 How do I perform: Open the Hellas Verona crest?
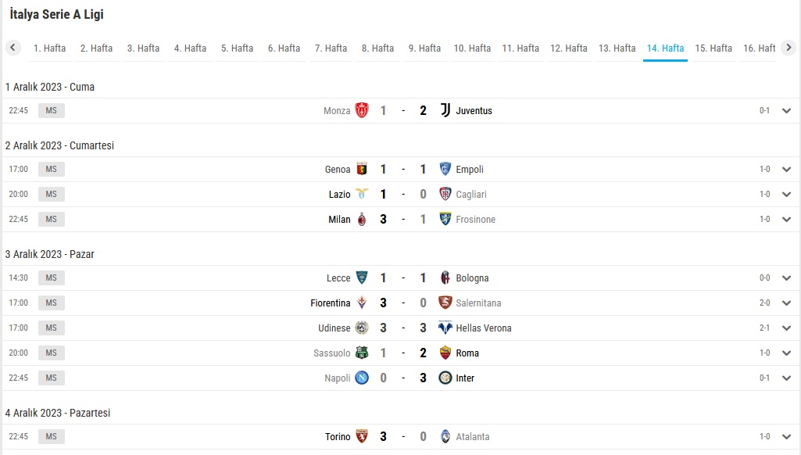click(x=445, y=328)
